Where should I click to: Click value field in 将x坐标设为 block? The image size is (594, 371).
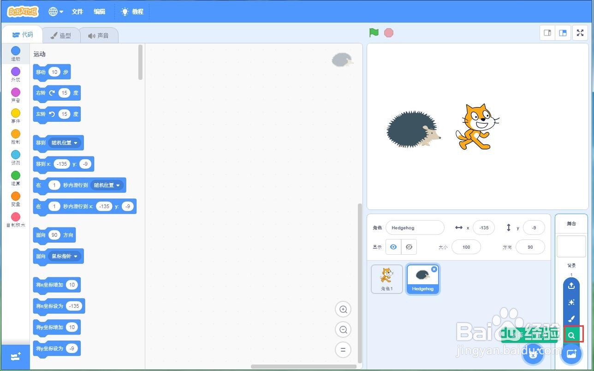click(x=74, y=306)
